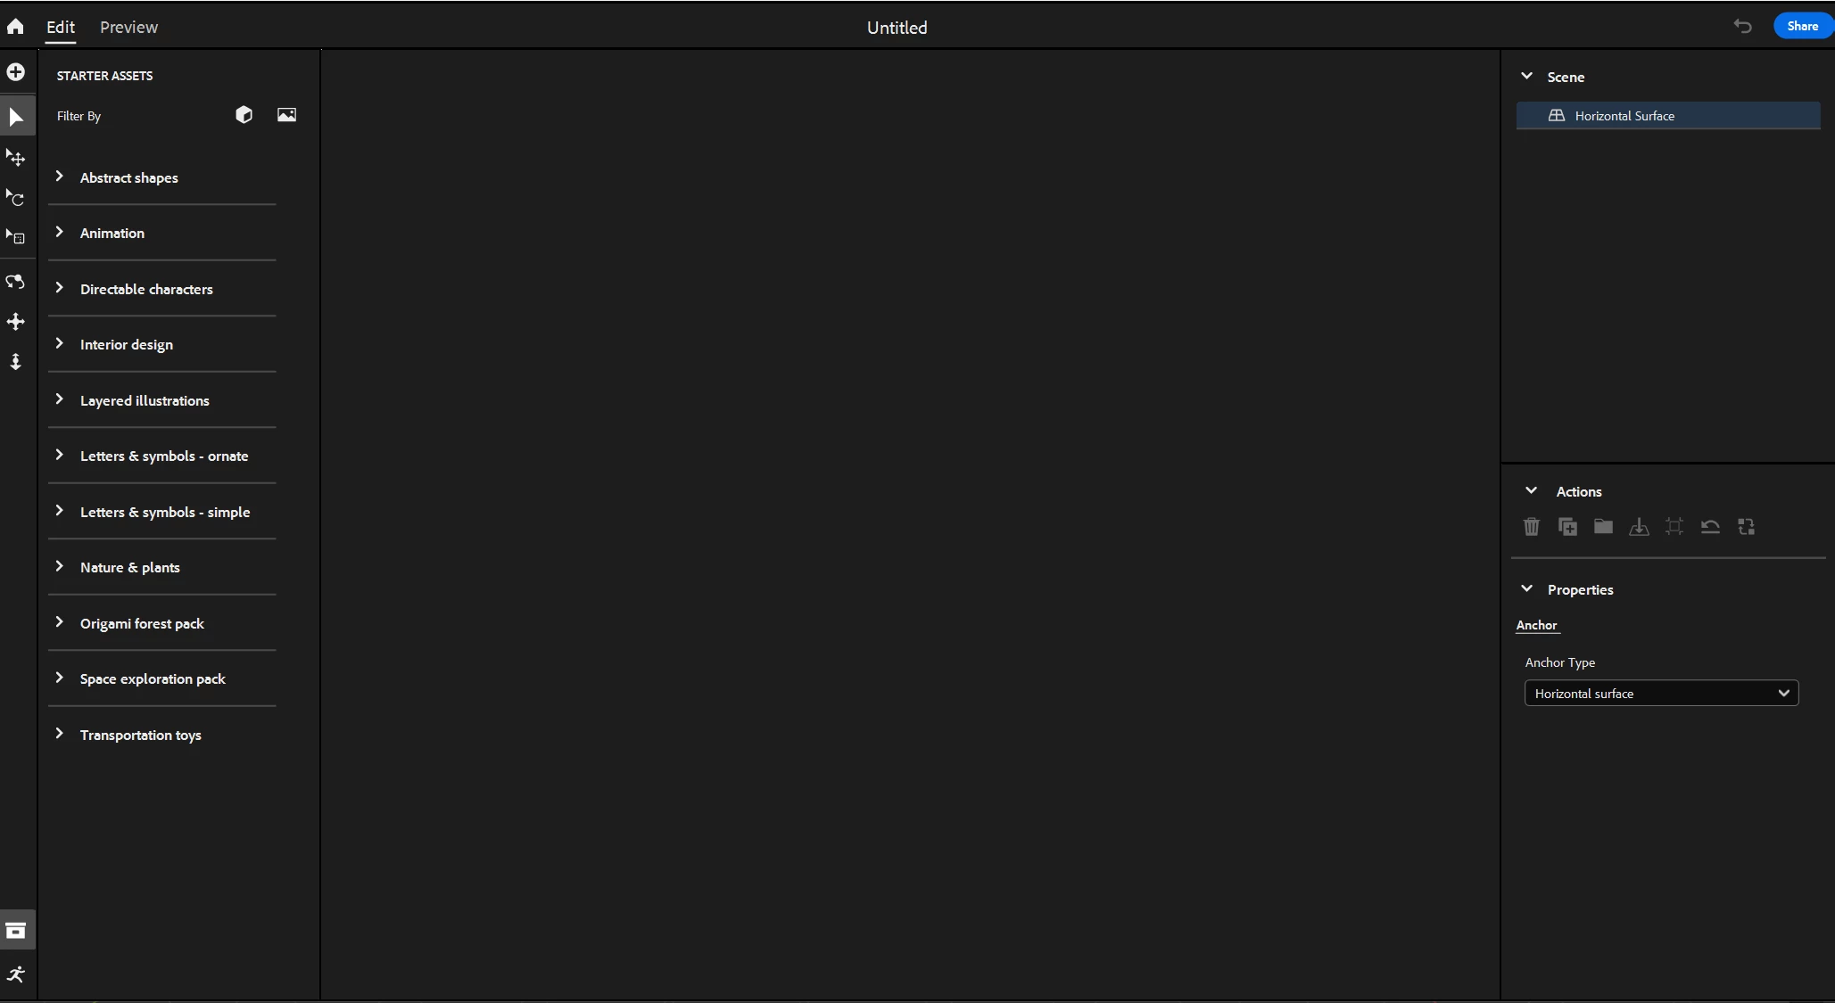Toggle the Starter Assets panel icon
The image size is (1835, 1003).
(x=16, y=931)
